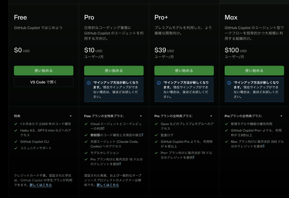Open 詳しくはこちら link under Pro plan
Image resolution: width=289 pixels, height=198 pixels.
point(108,185)
